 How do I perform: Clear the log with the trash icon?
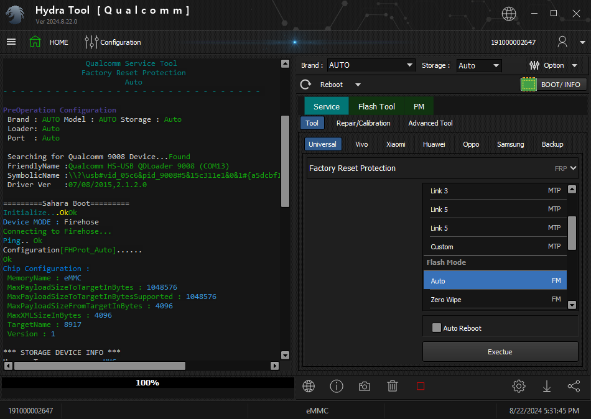coord(393,386)
